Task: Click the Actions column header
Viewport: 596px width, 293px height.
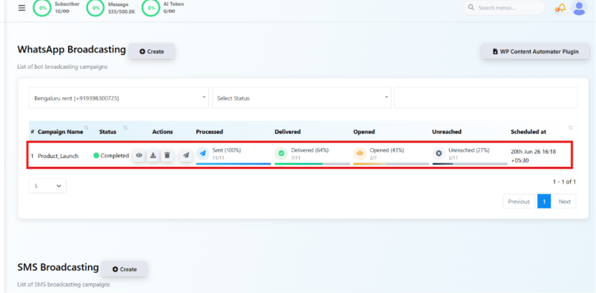Action: pyautogui.click(x=163, y=132)
